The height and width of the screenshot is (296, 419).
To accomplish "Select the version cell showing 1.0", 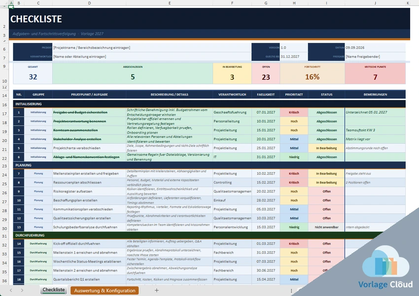I will pos(294,47).
